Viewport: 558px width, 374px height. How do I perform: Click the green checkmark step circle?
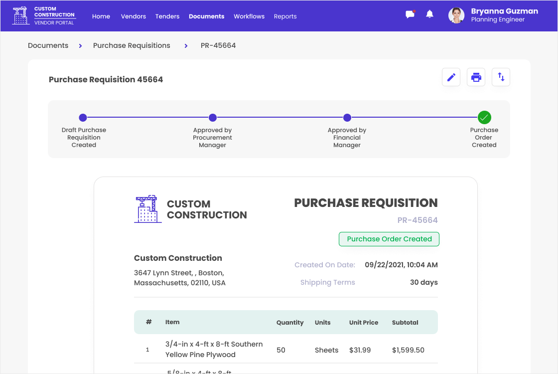pos(484,118)
